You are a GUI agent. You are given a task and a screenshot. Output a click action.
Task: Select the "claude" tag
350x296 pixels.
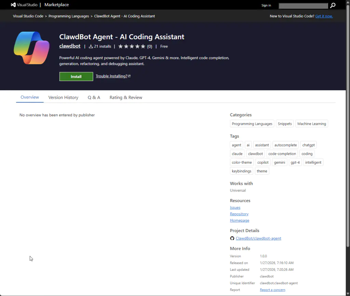237,153
